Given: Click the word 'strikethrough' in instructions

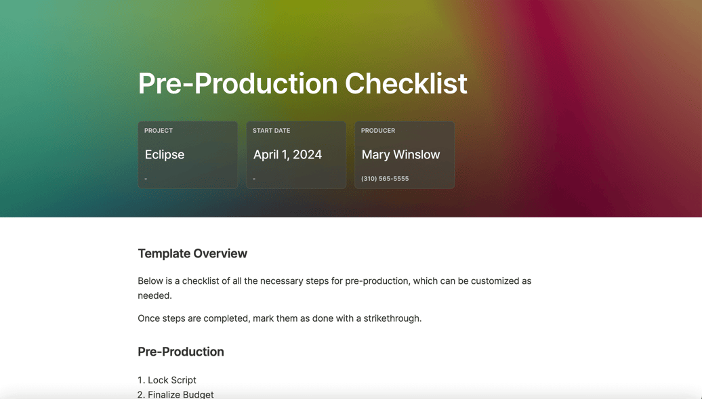Looking at the screenshot, I should tap(391, 318).
